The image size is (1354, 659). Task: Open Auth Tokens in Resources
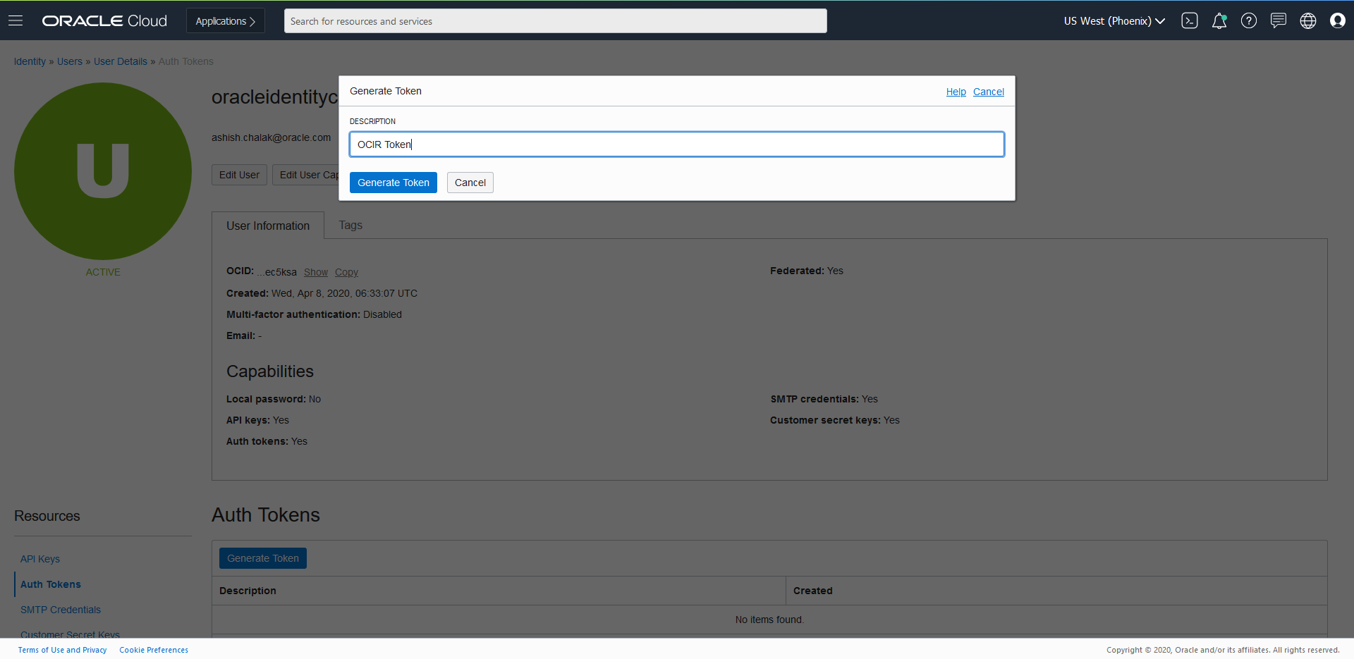coord(51,584)
